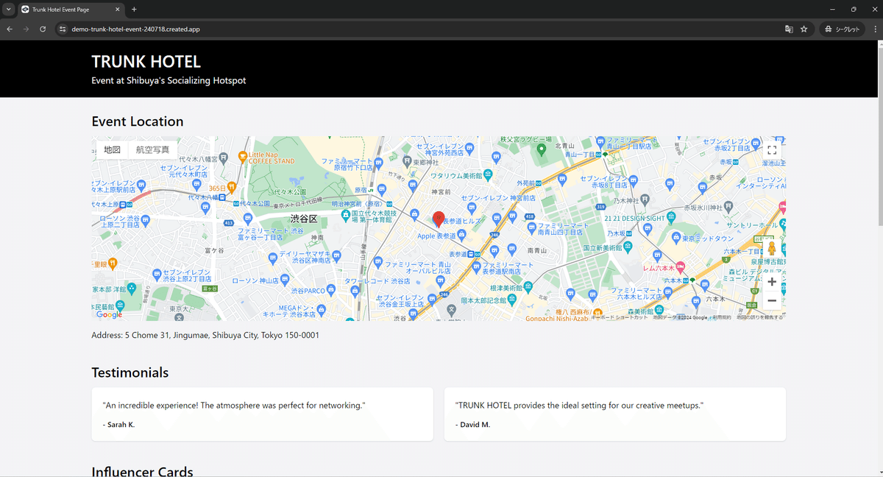Select the Apple 表参道 shop marker
Viewport: 883px width, 477px height.
tap(461, 236)
